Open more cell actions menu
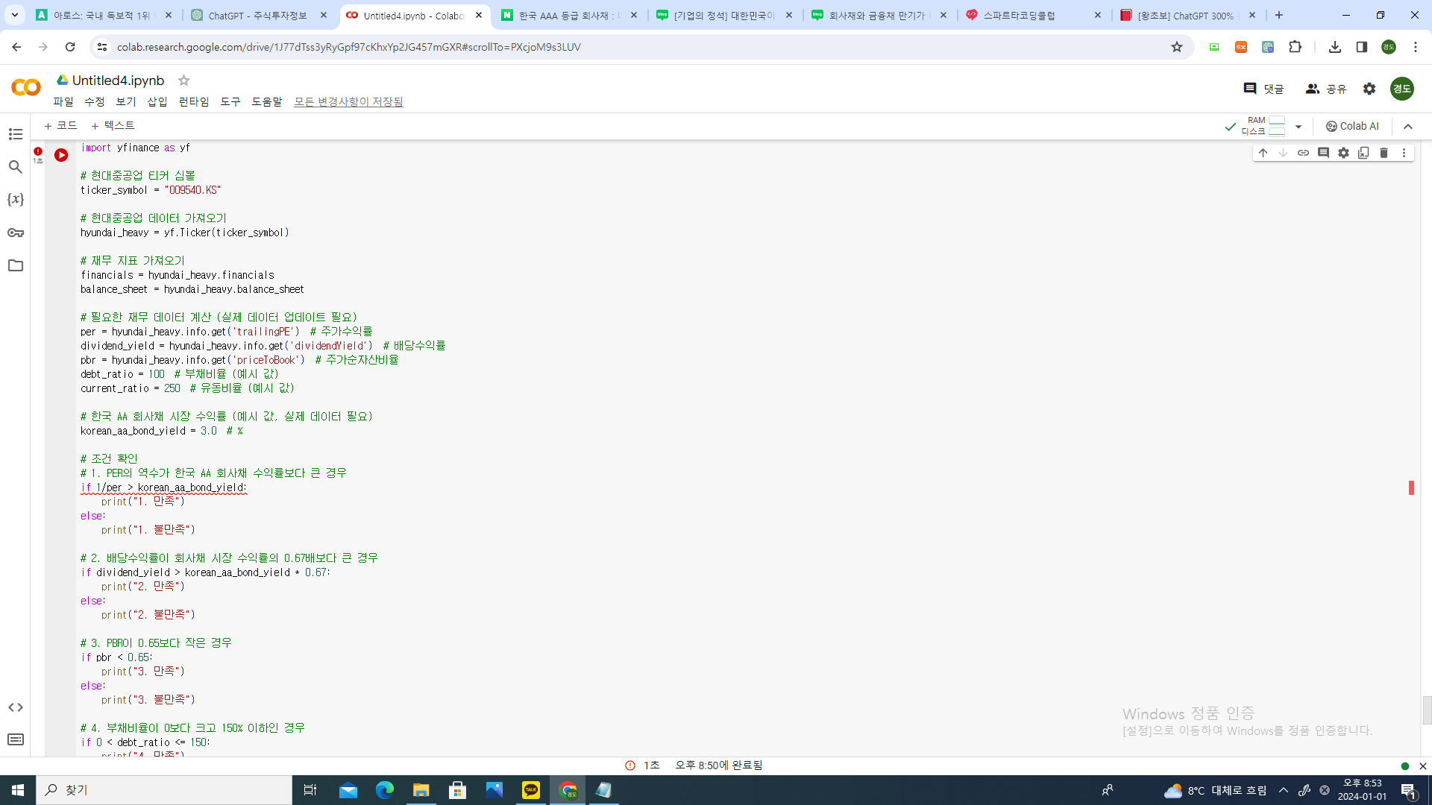The width and height of the screenshot is (1432, 805). point(1404,153)
